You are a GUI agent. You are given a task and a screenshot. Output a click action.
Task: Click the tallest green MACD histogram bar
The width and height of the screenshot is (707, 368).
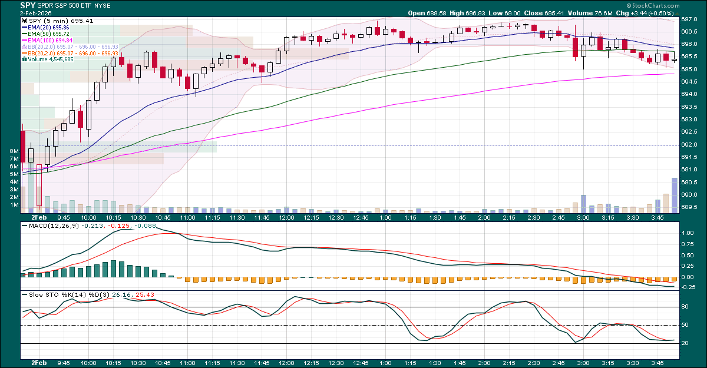(x=114, y=268)
